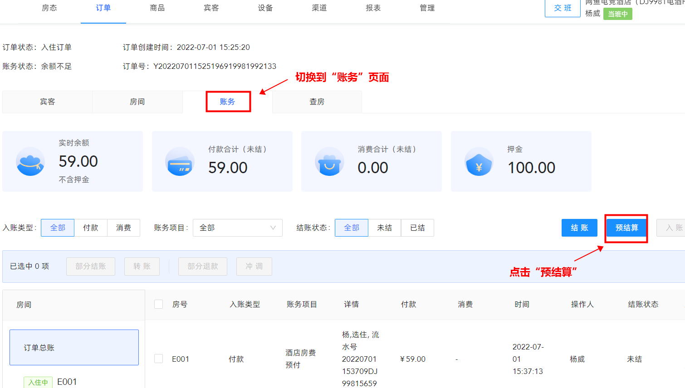
Task: Click the 订单创建时间 2022-07-01 15:25:20 text
Action: click(x=186, y=47)
